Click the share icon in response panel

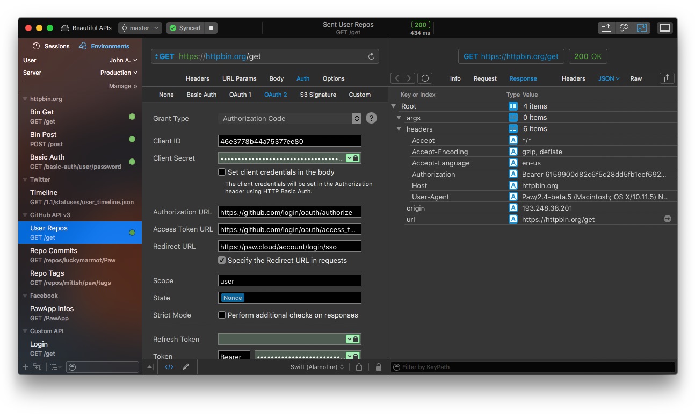667,78
